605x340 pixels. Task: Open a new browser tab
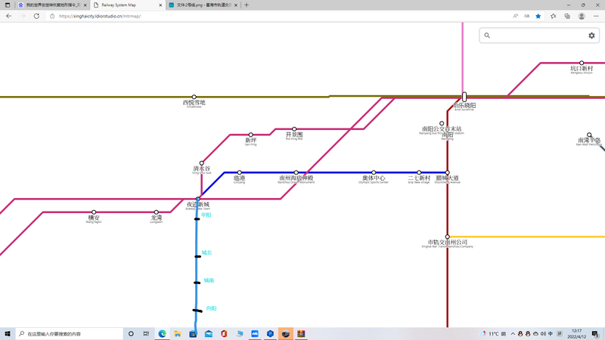coord(247,5)
